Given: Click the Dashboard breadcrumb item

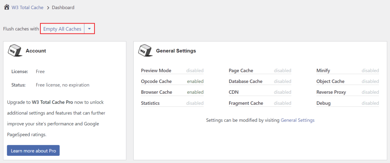Looking at the screenshot, I should [x=63, y=8].
